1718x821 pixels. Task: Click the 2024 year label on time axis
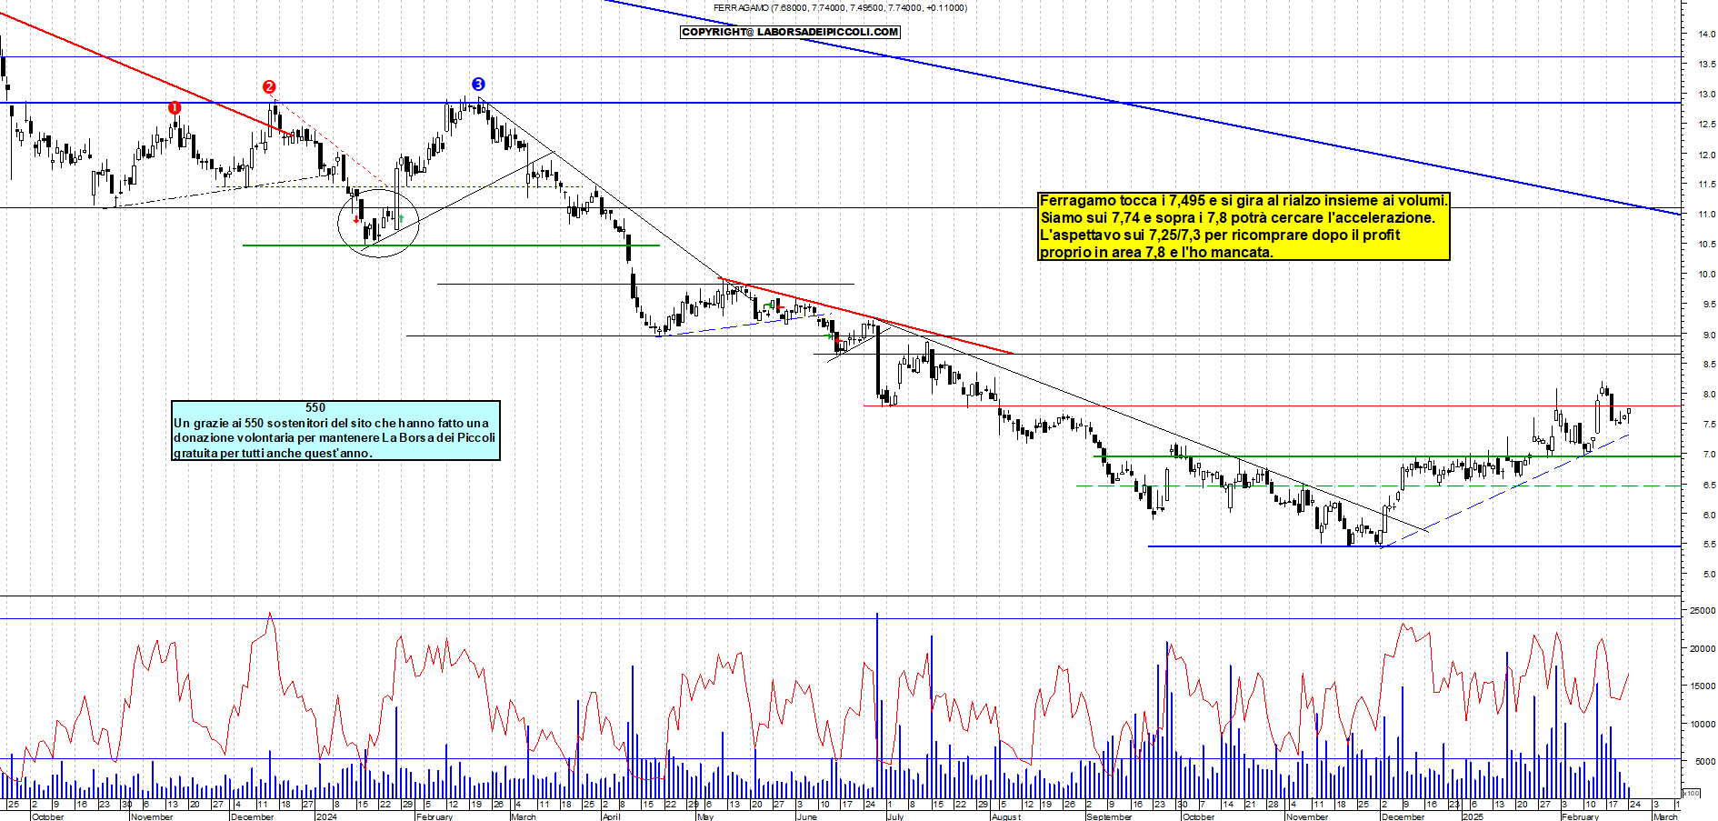[x=325, y=816]
